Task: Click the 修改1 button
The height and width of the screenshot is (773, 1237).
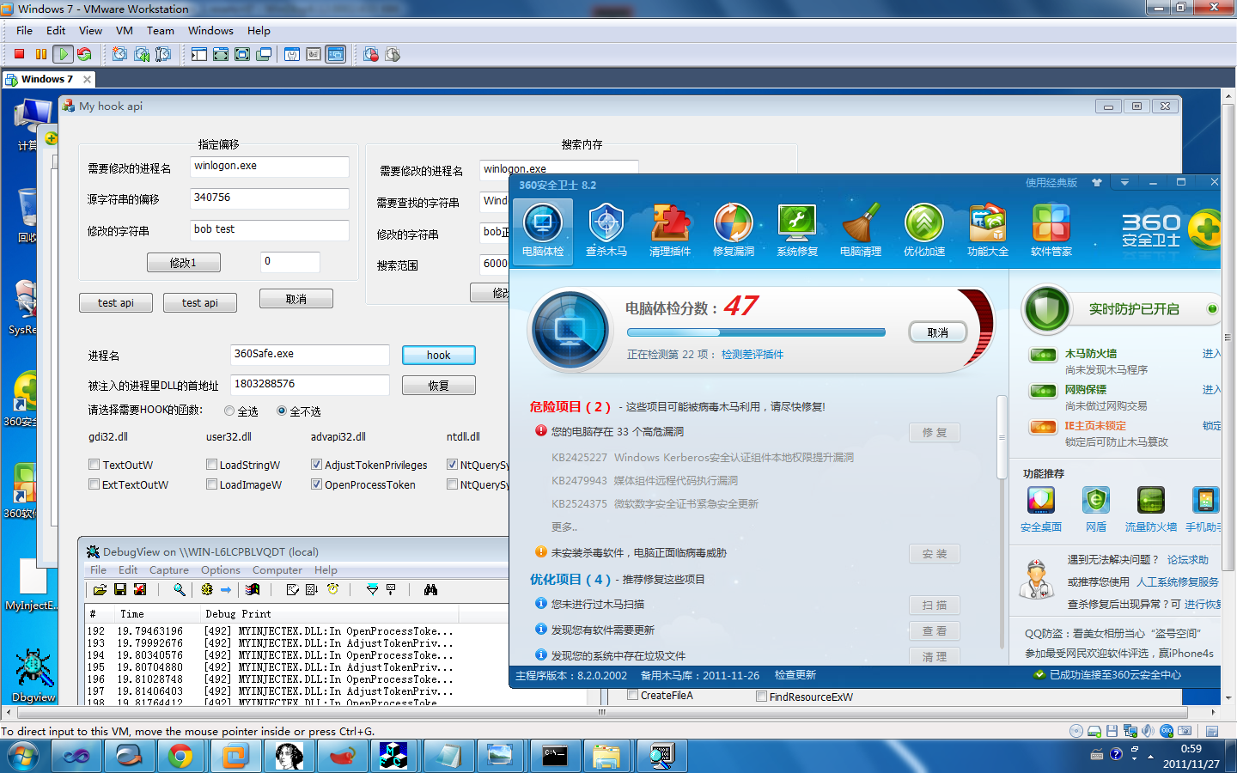Action: (183, 263)
